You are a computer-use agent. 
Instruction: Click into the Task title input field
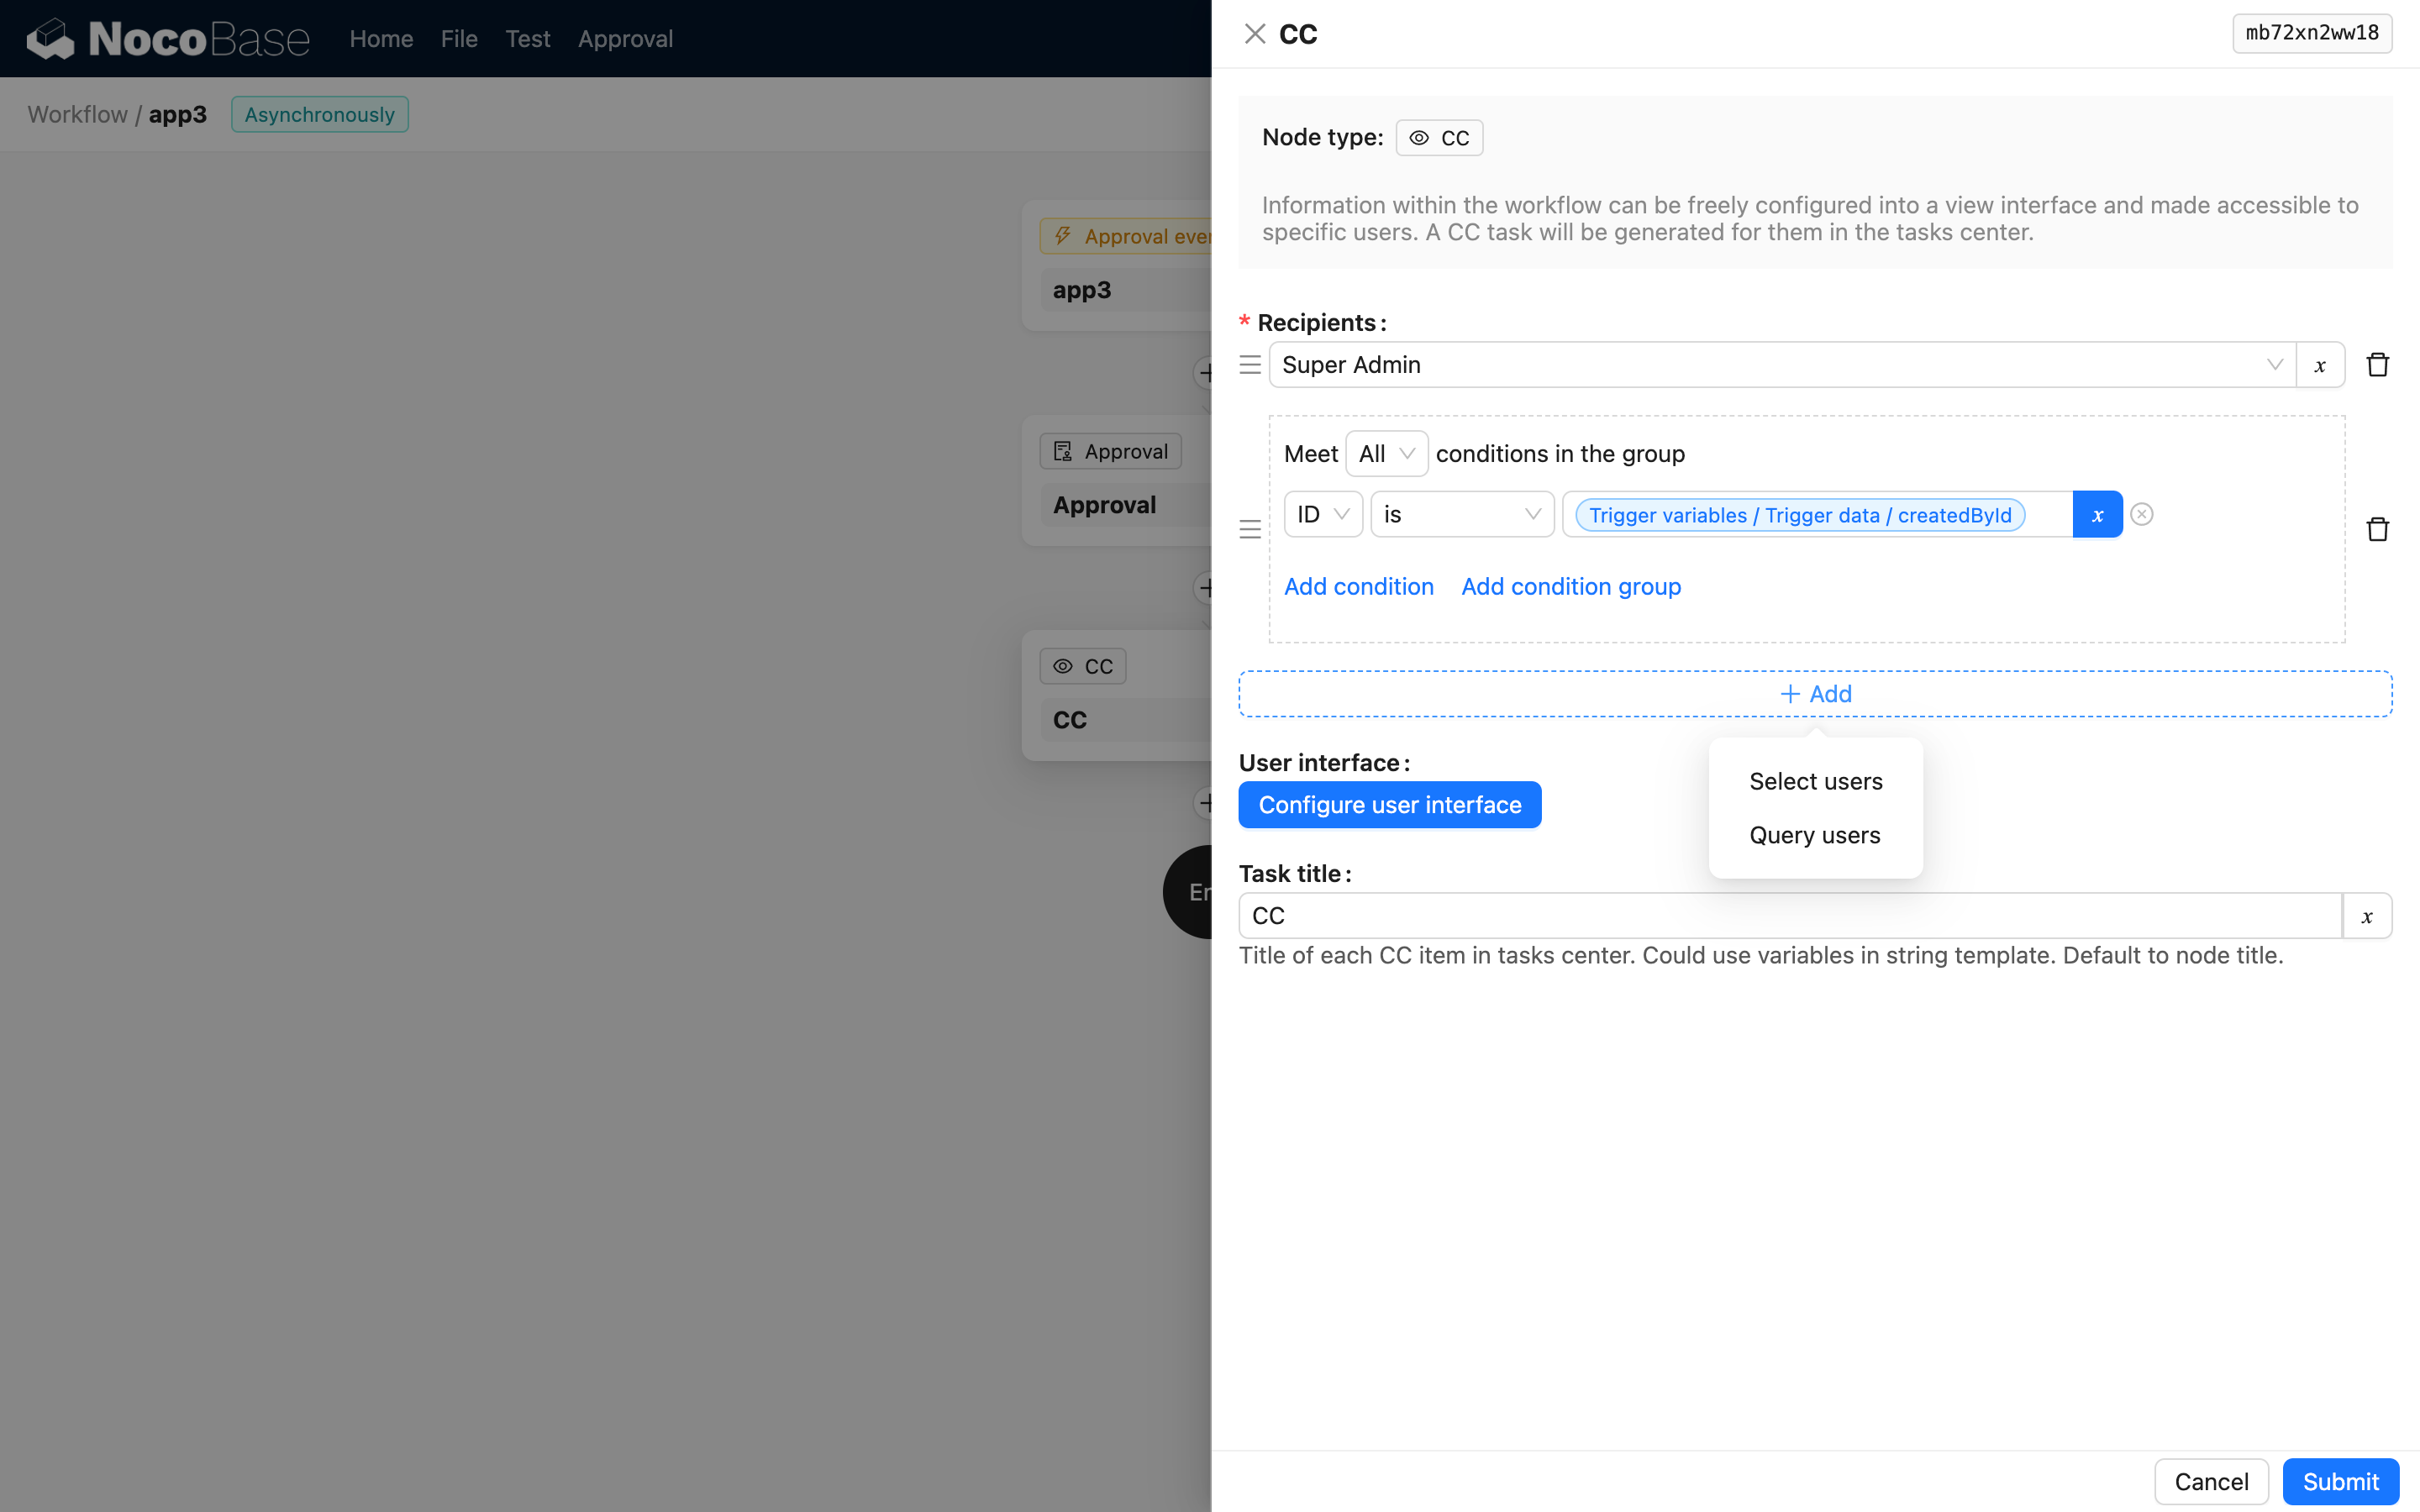coord(1788,916)
